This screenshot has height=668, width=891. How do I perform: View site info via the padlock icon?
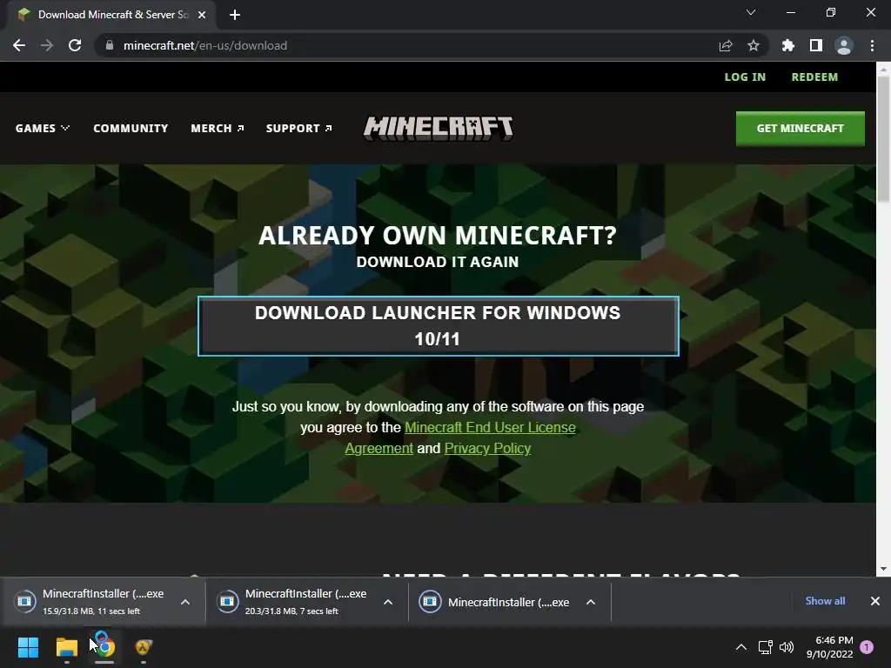coord(110,45)
